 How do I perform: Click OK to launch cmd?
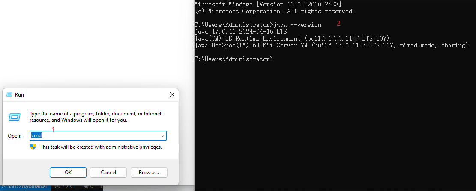coord(68,173)
